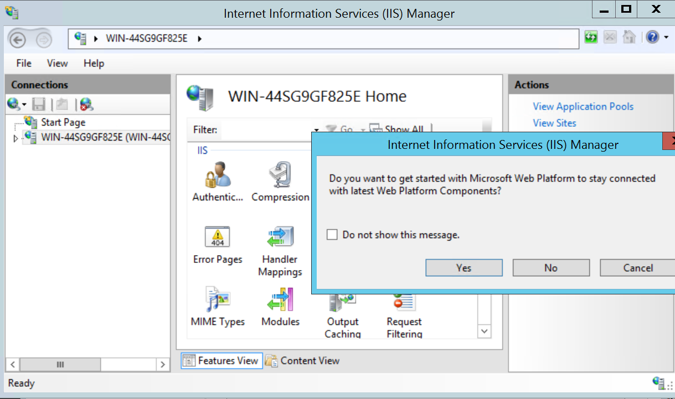Open the View menu
The width and height of the screenshot is (675, 399).
coord(58,63)
